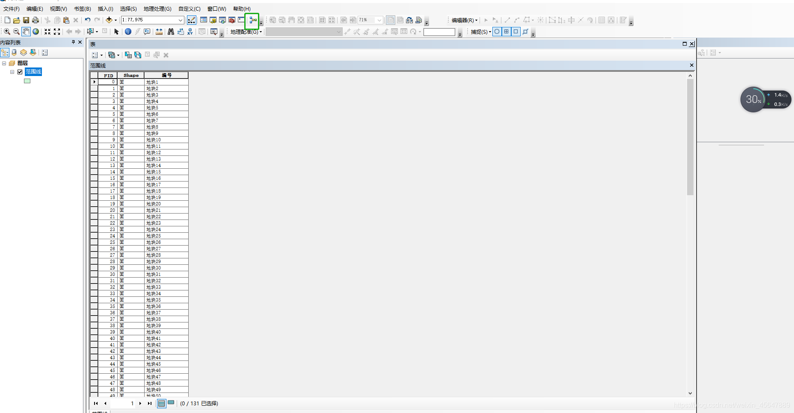Open the 文件(F) menu
The width and height of the screenshot is (794, 413).
coord(12,9)
